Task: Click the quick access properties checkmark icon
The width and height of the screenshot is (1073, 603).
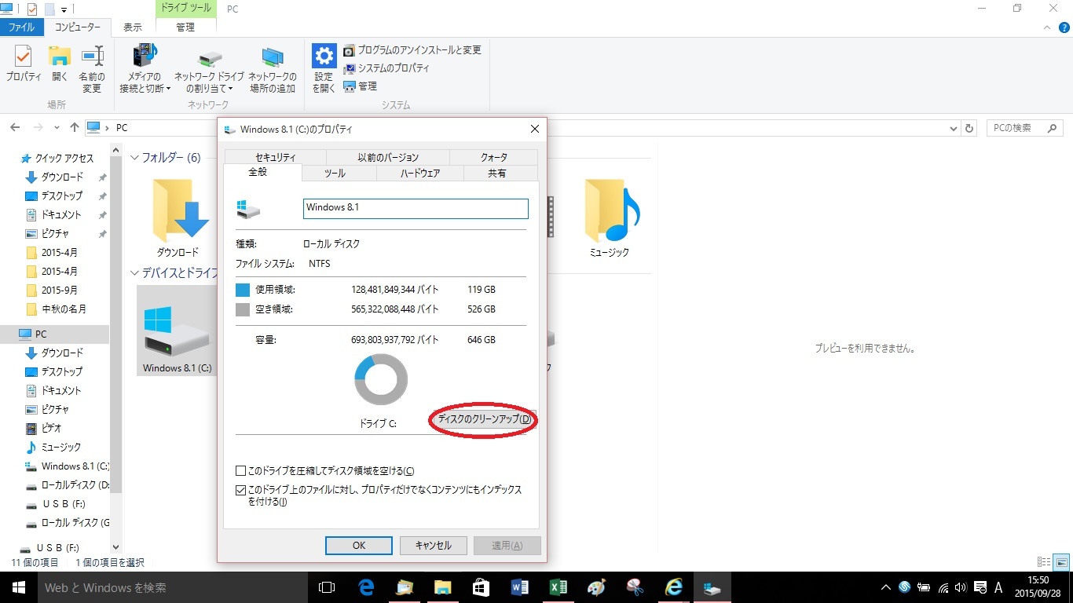Action: pos(31,9)
